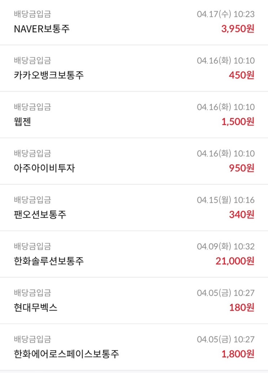Select the 현대무벡스 transaction

134,300
